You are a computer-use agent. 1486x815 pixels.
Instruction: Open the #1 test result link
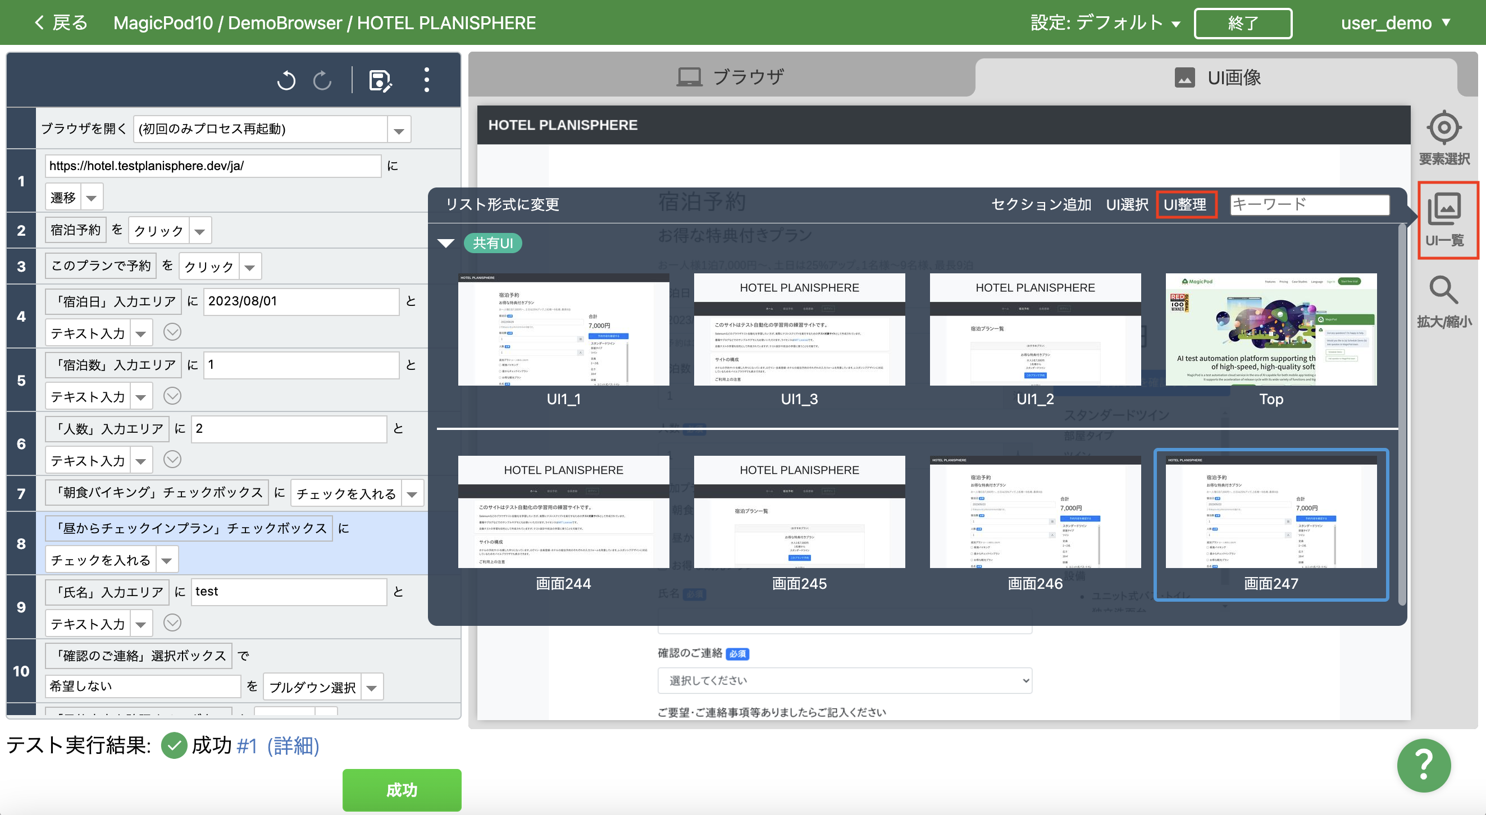[x=247, y=745]
